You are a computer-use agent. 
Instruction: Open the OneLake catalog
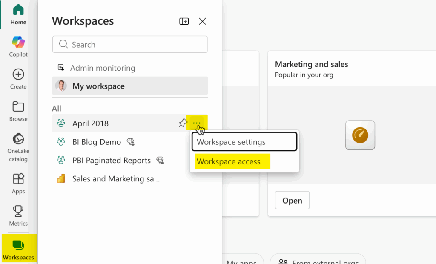coord(18,147)
